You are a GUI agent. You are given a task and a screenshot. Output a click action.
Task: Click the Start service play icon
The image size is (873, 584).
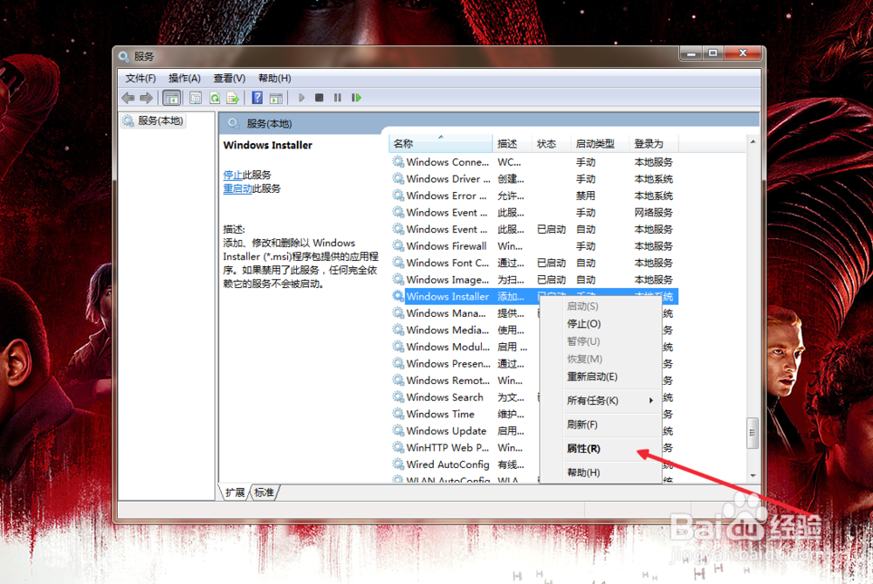[301, 98]
